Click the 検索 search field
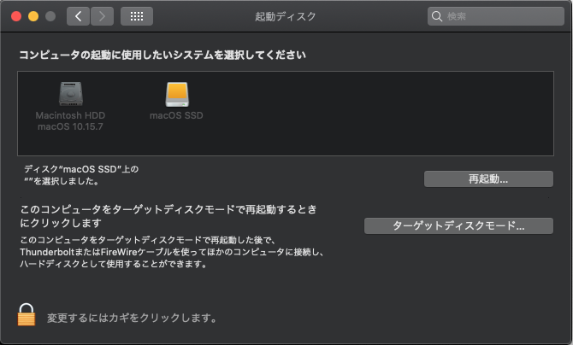Screen dimensions: 573x345 (495, 16)
